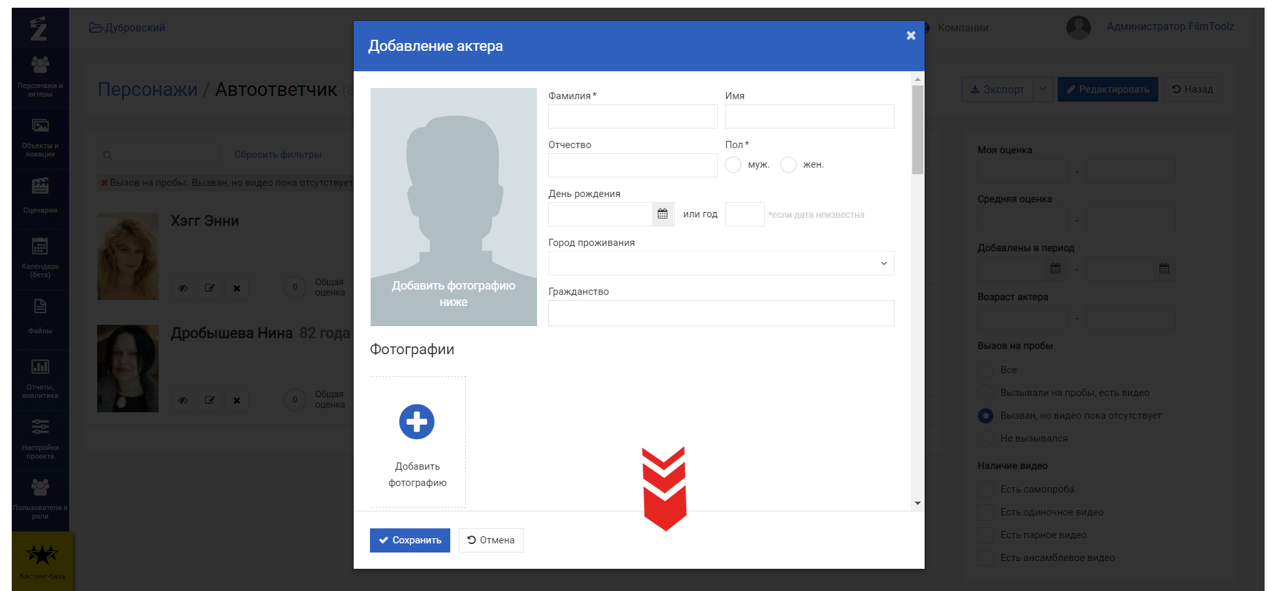This screenshot has width=1277, height=591.
Task: Click День рождения date field
Action: coord(600,214)
